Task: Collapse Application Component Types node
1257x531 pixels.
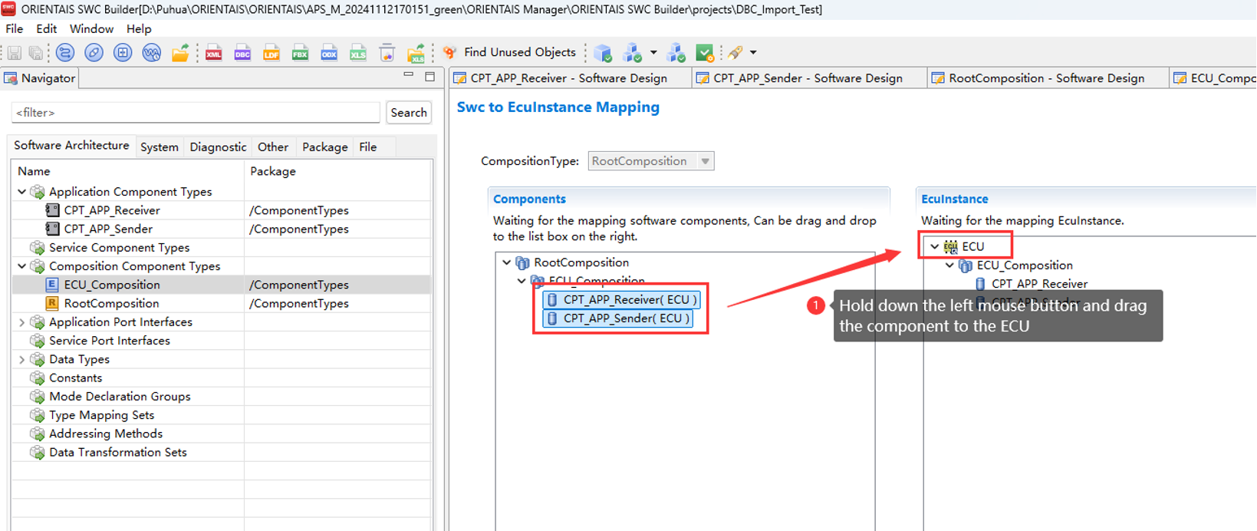Action: point(21,192)
